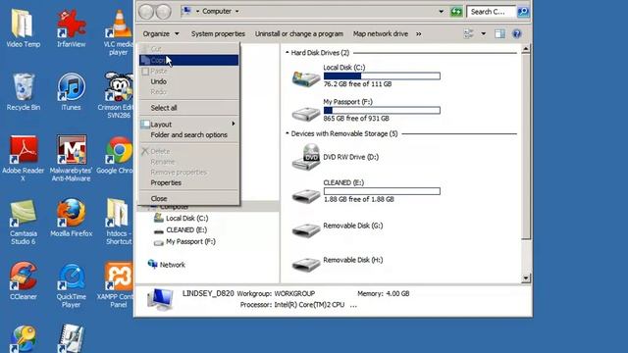Select the DVD RW Drive (D:) icon
The image size is (628, 353).
click(x=306, y=157)
